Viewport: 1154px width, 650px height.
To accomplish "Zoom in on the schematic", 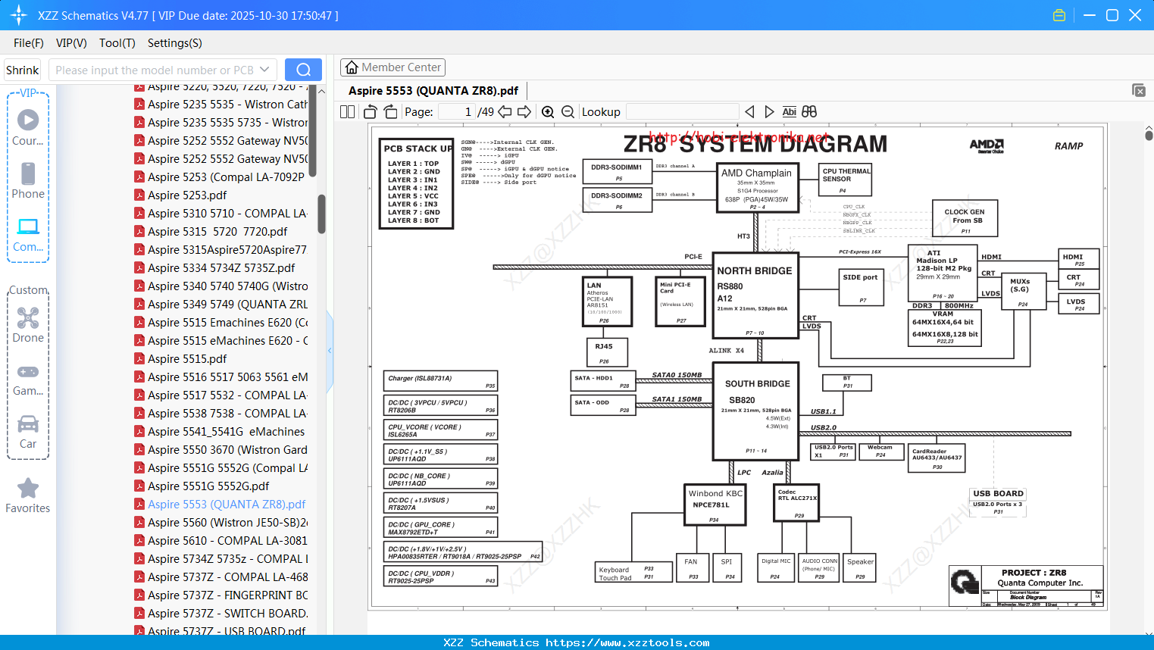I will tap(548, 111).
